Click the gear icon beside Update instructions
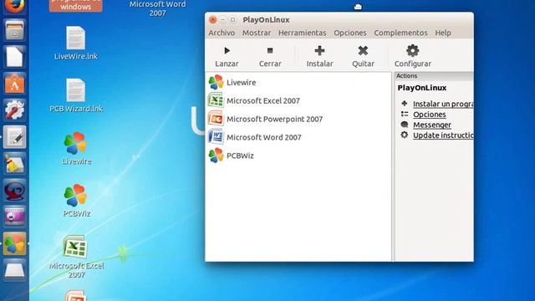This screenshot has width=535, height=301. tap(405, 135)
